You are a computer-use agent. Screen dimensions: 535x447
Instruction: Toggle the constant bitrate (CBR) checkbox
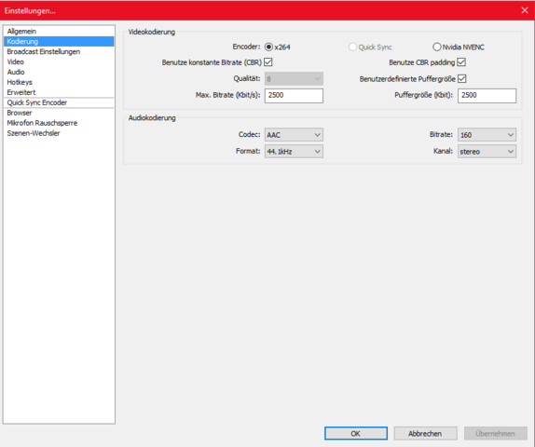click(268, 62)
